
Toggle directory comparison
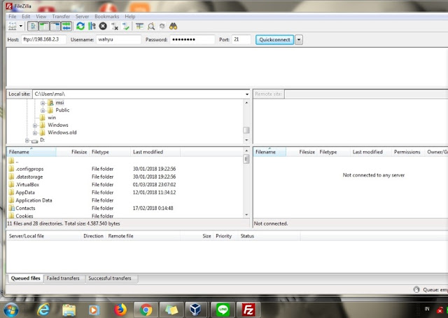coord(151,27)
